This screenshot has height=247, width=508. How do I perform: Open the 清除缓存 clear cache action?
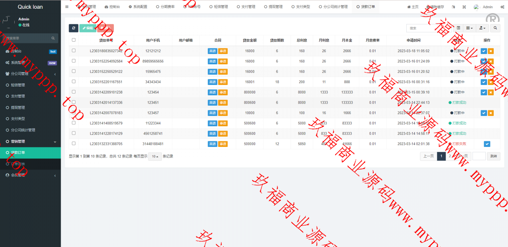click(x=435, y=7)
